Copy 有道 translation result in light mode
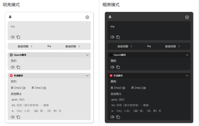199x126 pixels. click(x=19, y=117)
